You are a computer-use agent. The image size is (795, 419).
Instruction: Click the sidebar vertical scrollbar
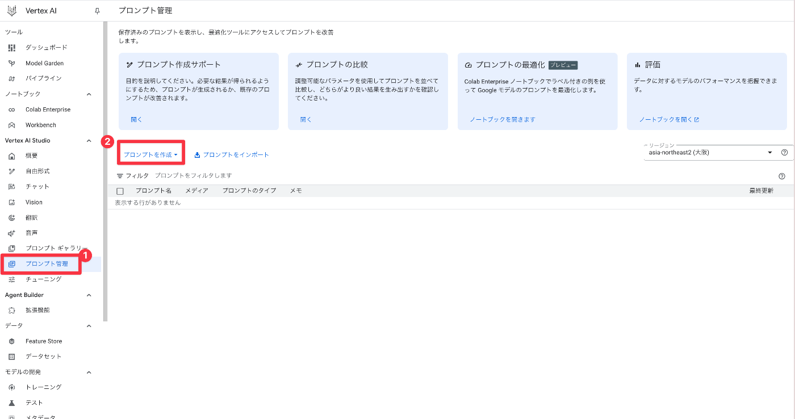[105, 171]
